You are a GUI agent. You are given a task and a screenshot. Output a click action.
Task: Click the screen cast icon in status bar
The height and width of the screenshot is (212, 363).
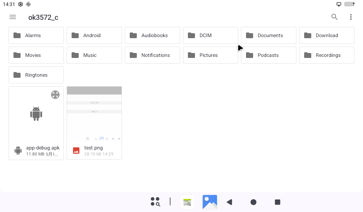coord(339,4)
